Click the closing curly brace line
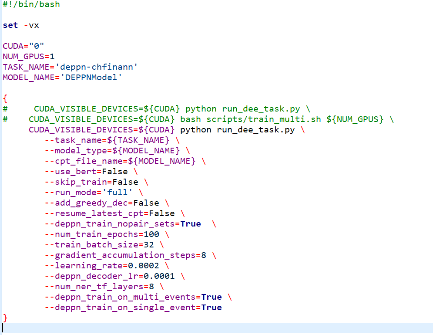 [4, 318]
